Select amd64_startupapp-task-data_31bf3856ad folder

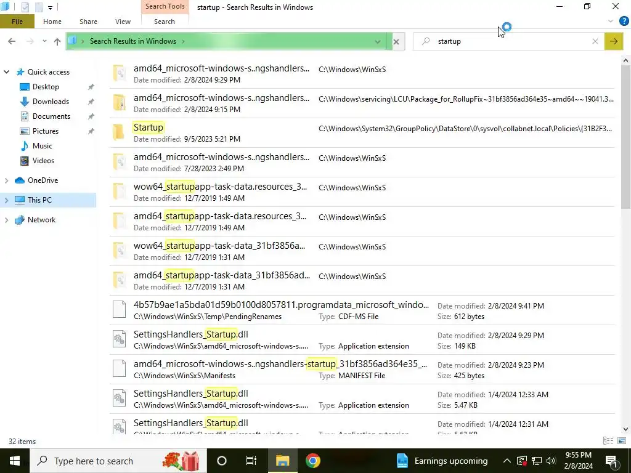tap(362, 280)
